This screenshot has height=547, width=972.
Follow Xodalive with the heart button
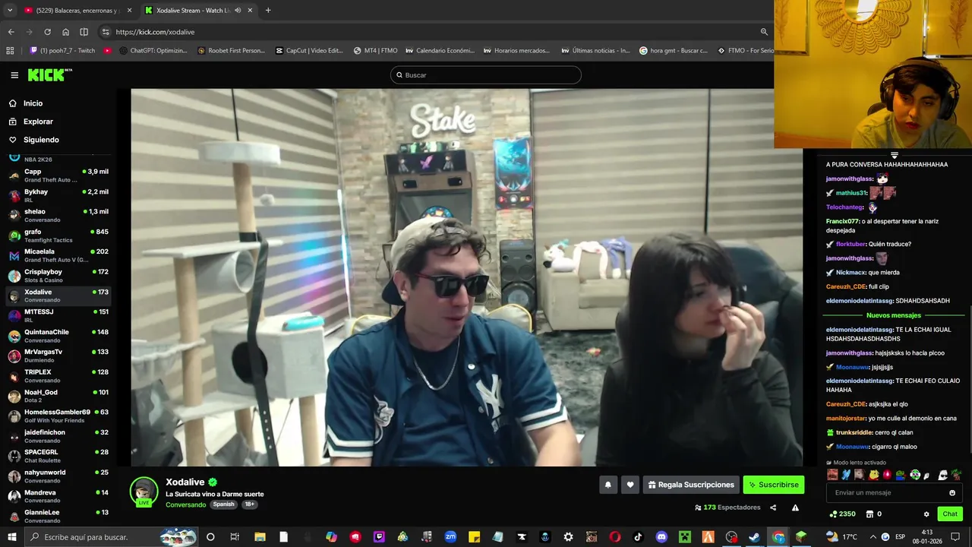pyautogui.click(x=630, y=485)
